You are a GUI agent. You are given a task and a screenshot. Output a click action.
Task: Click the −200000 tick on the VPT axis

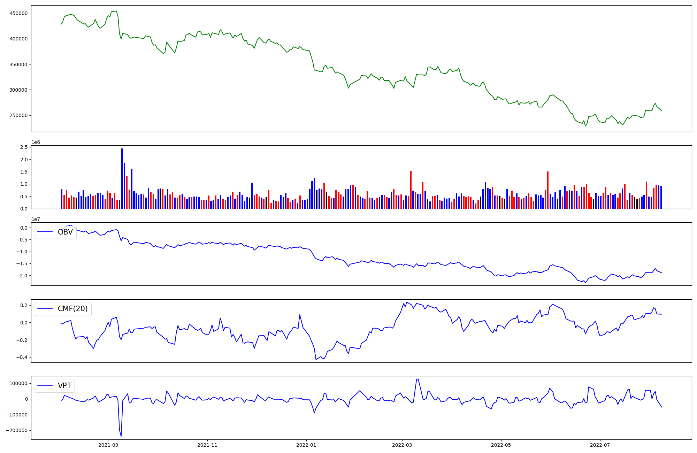coord(16,430)
